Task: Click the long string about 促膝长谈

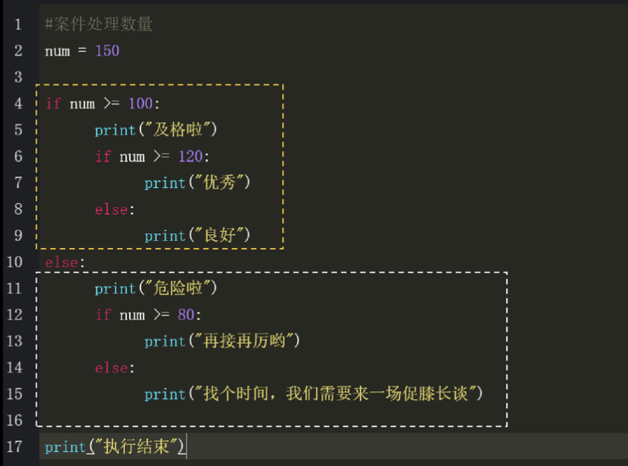Action: pos(335,394)
